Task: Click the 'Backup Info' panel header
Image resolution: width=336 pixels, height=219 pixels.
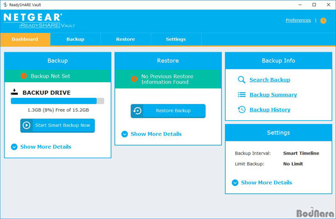Action: coord(278,60)
